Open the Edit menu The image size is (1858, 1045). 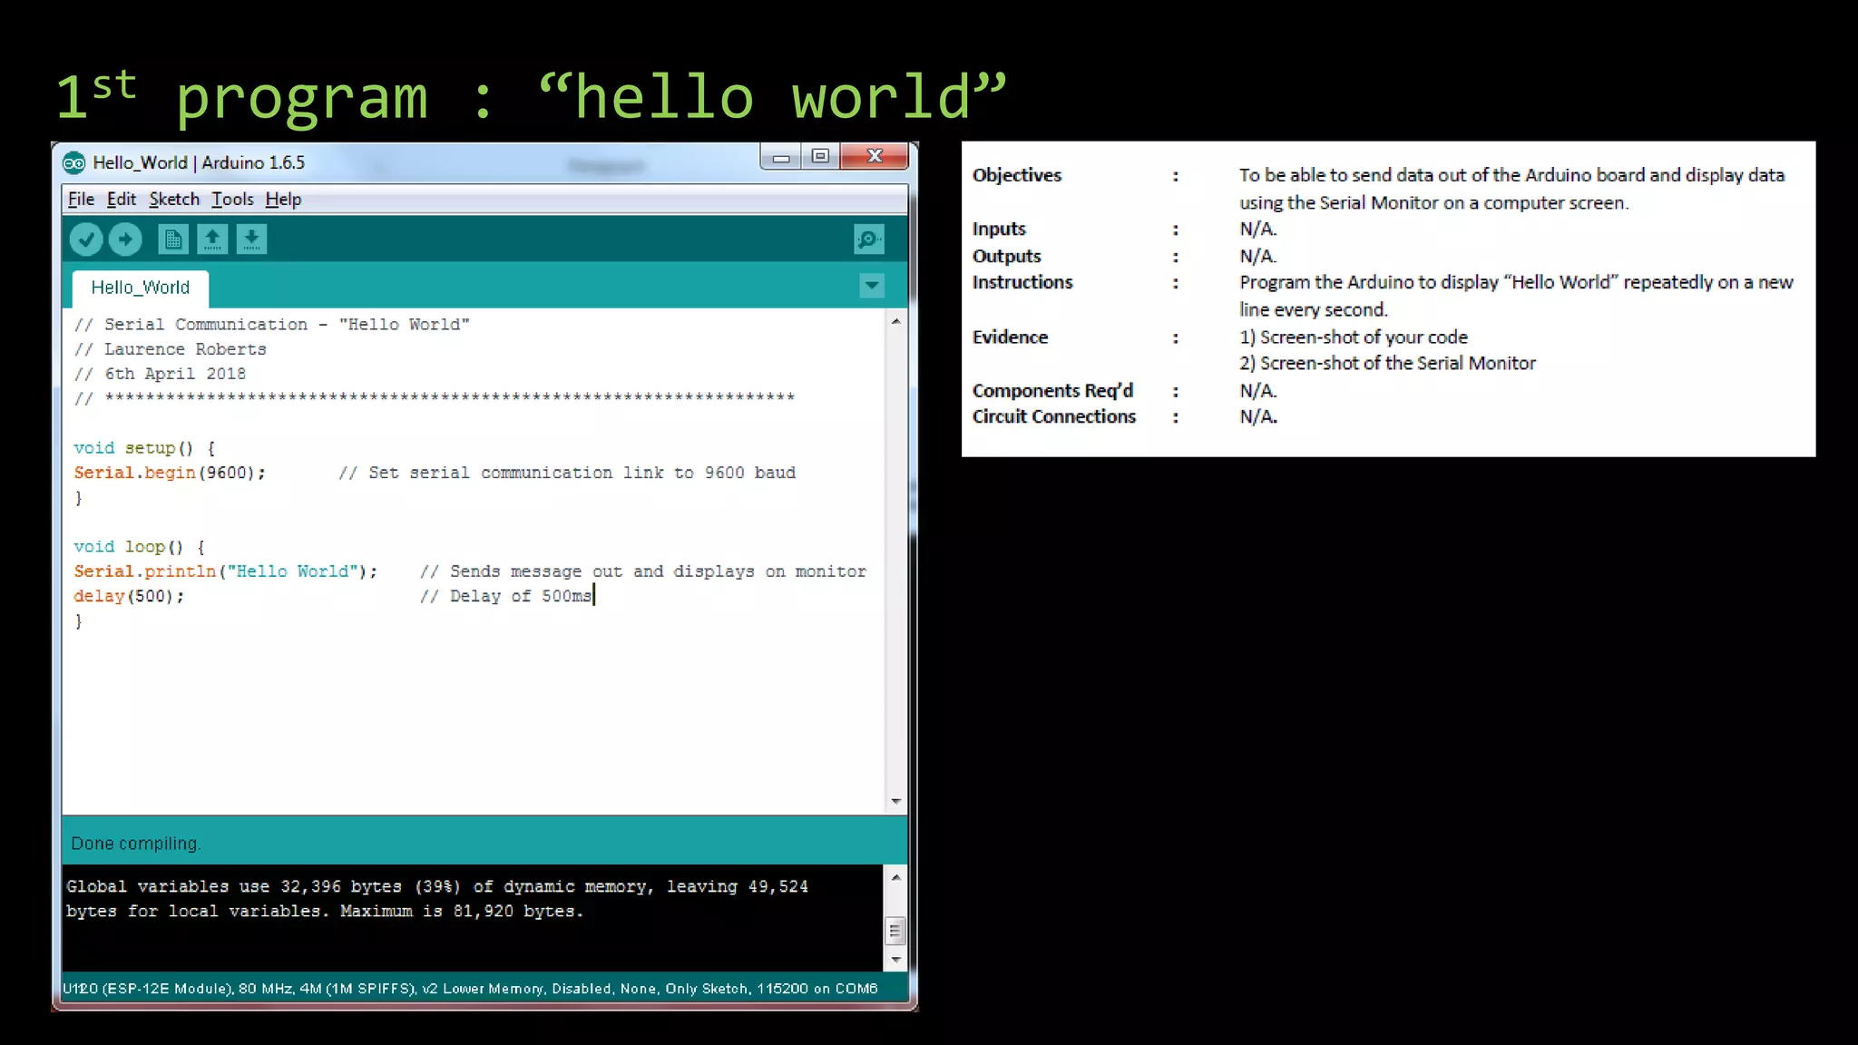pos(121,200)
